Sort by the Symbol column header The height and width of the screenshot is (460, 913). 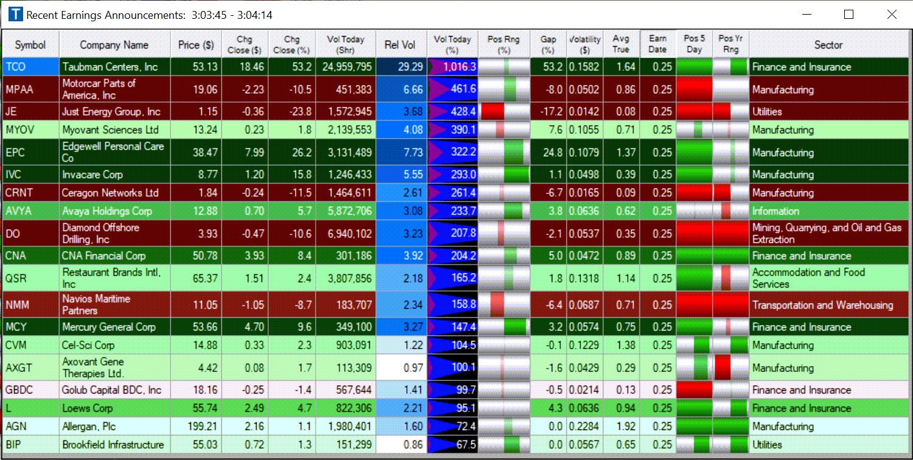point(30,45)
